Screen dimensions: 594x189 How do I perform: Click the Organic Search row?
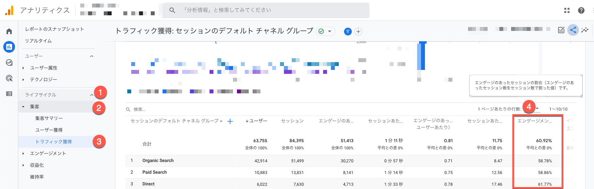158,161
